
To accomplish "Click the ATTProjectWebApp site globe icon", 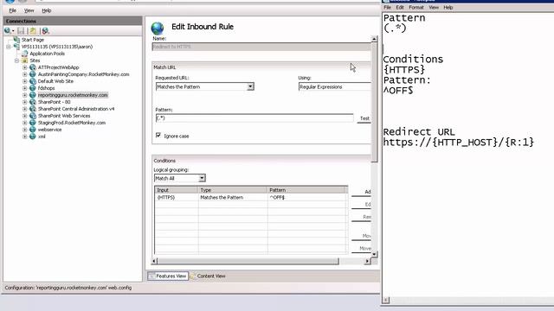I will pyautogui.click(x=33, y=67).
